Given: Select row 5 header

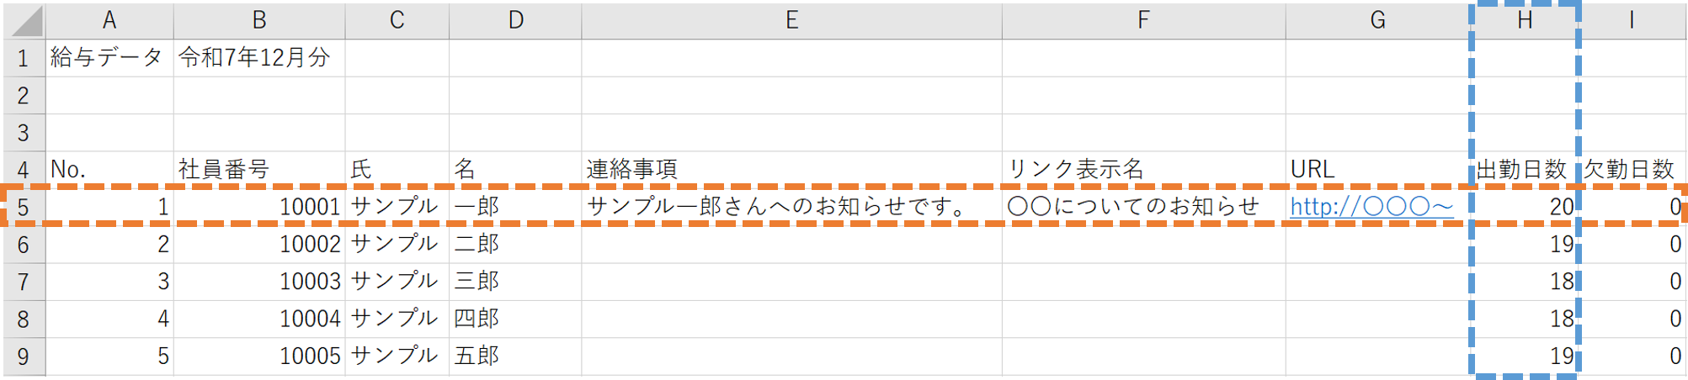Looking at the screenshot, I should pos(24,207).
